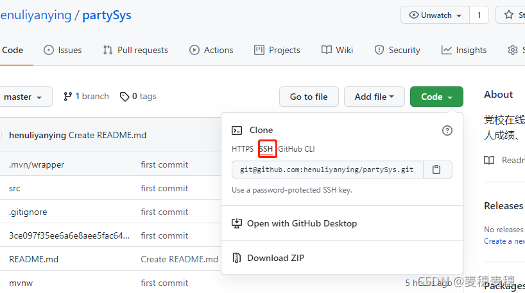Click the watcher count 1
This screenshot has width=525, height=293.
[479, 15]
